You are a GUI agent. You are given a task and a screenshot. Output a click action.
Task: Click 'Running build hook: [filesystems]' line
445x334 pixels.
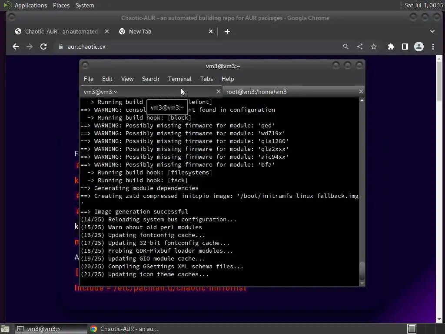tap(149, 172)
